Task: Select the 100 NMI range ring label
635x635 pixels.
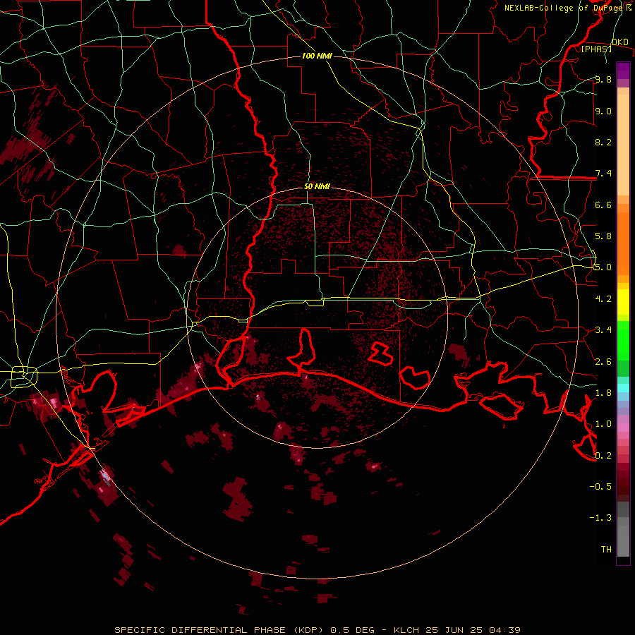Action: click(317, 56)
